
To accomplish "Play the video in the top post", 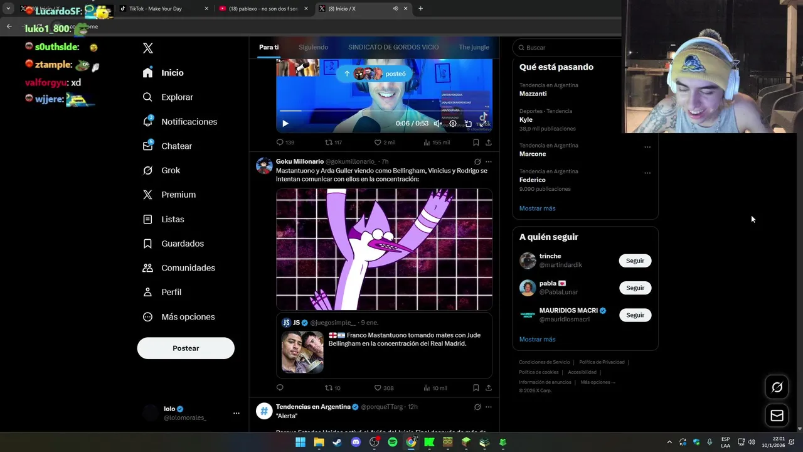I will tap(285, 124).
